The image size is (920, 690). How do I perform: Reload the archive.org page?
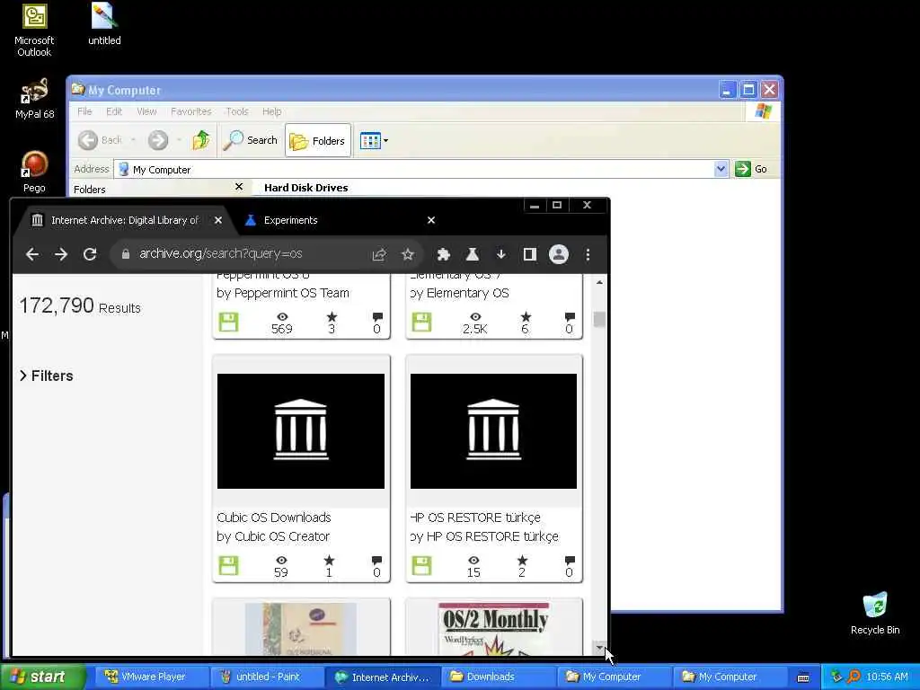(x=90, y=254)
